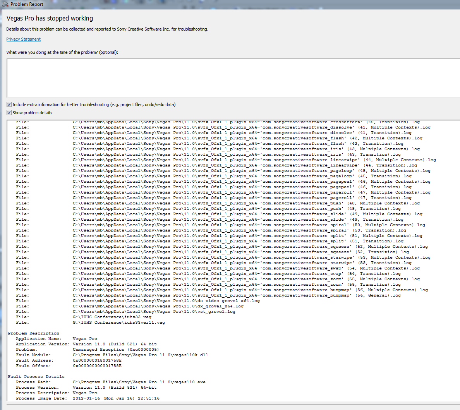Viewport: 460px width, 410px height.
Task: Click the linearwipe (44, Multiple Contexts).log line
Action: pos(226,160)
